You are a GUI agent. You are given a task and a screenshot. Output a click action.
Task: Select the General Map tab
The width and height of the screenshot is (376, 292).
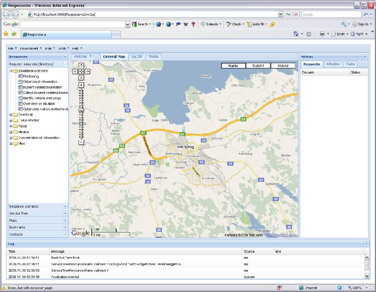[x=114, y=56]
